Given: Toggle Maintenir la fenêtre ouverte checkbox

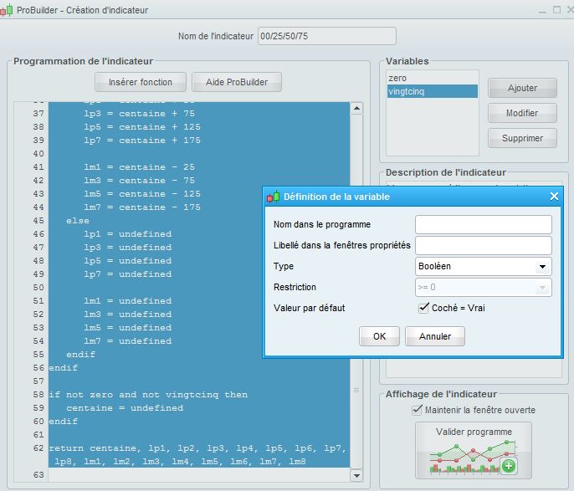Looking at the screenshot, I should (417, 410).
